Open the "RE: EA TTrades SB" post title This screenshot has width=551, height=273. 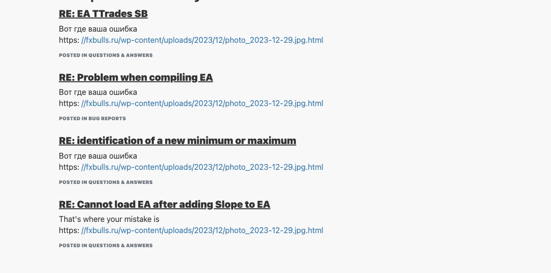click(x=103, y=14)
